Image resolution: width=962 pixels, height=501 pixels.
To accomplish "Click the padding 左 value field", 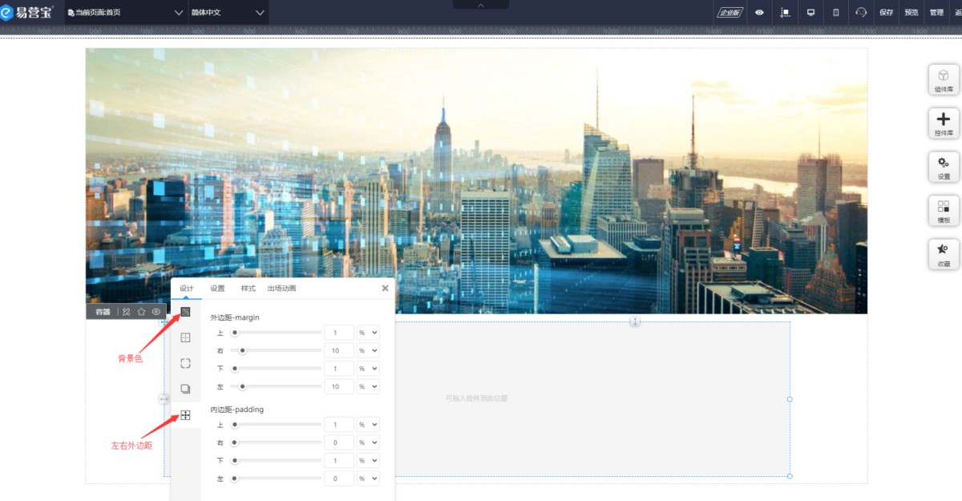I will point(338,479).
